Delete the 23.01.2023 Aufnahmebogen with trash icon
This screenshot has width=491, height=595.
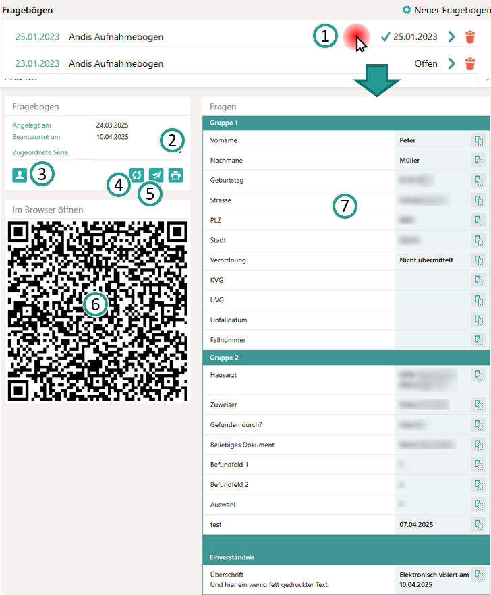click(469, 63)
